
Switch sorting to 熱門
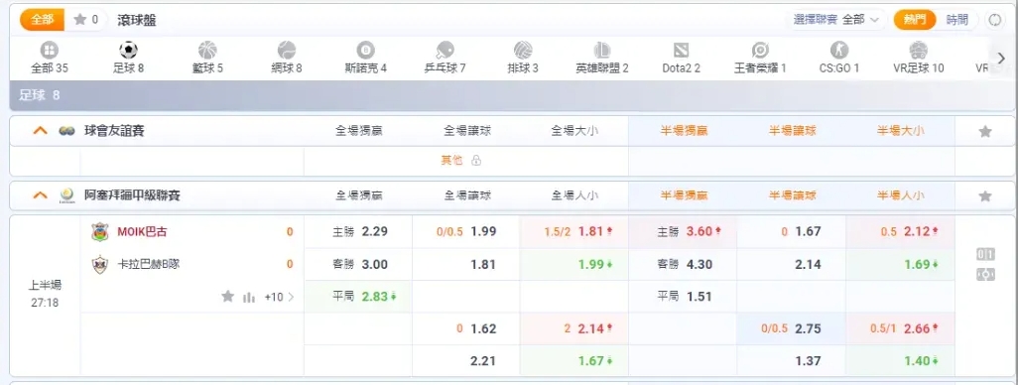tap(915, 20)
